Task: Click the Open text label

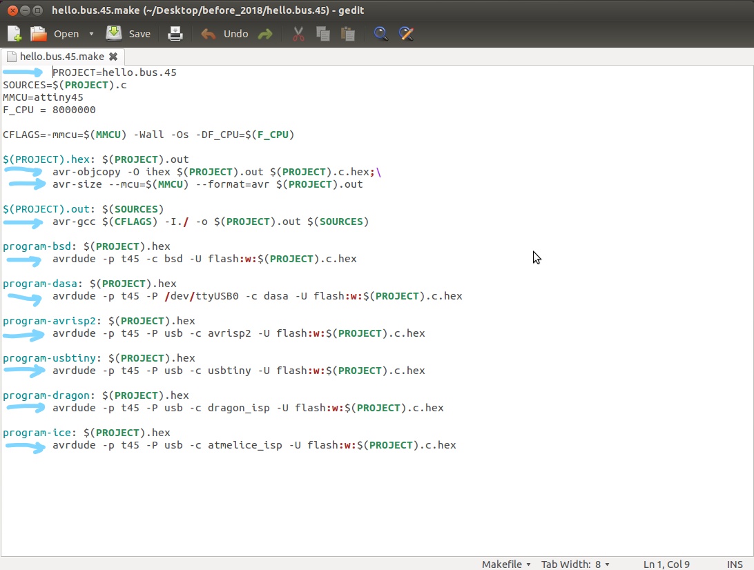Action: click(x=66, y=34)
